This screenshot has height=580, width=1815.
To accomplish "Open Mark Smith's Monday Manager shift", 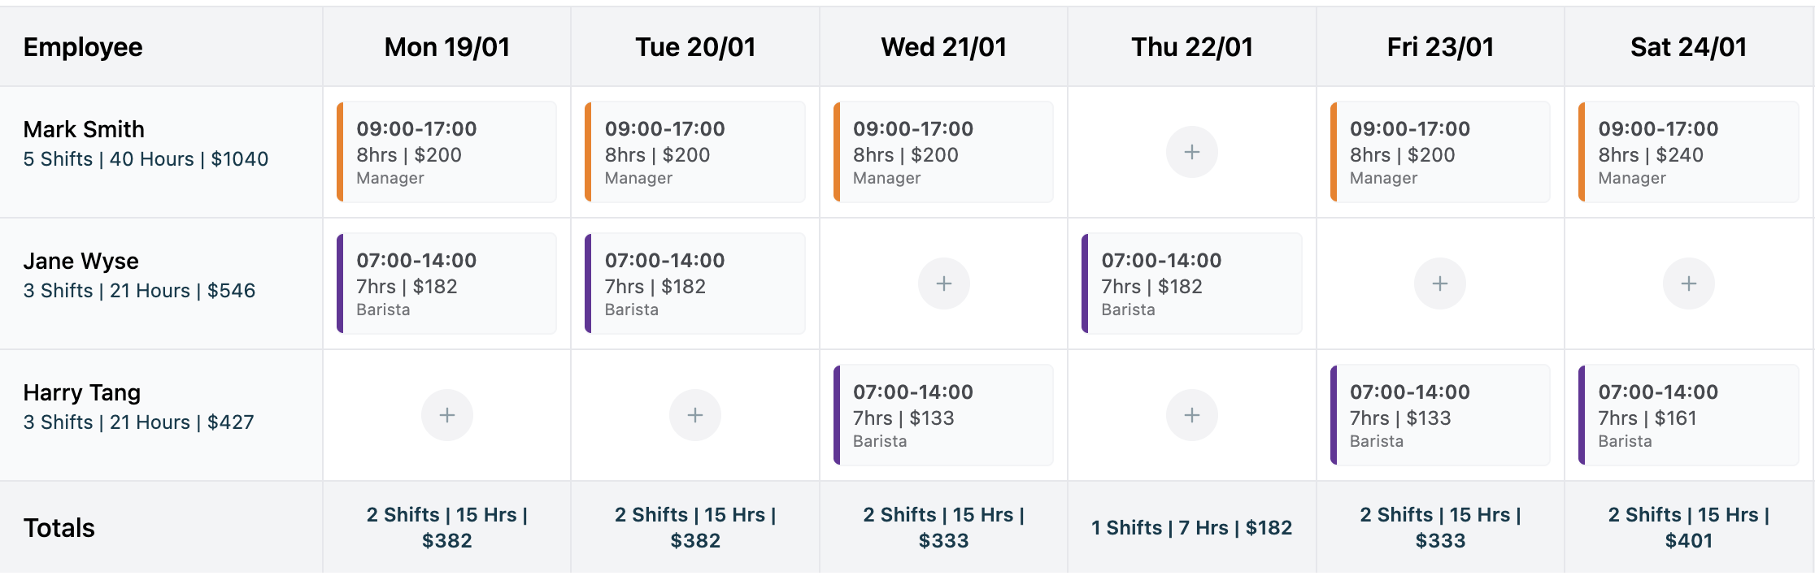I will tap(446, 151).
